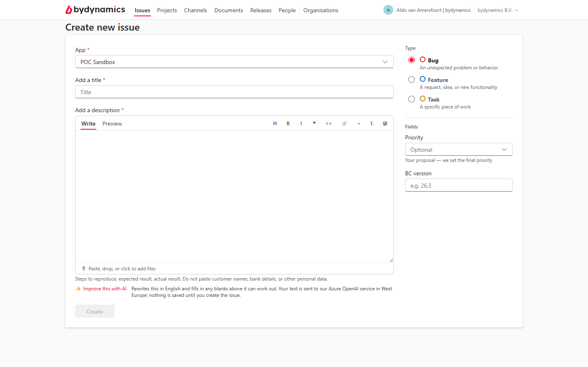Viewport: 588px width, 367px height.
Task: Open the Documents menu item
Action: [x=229, y=10]
